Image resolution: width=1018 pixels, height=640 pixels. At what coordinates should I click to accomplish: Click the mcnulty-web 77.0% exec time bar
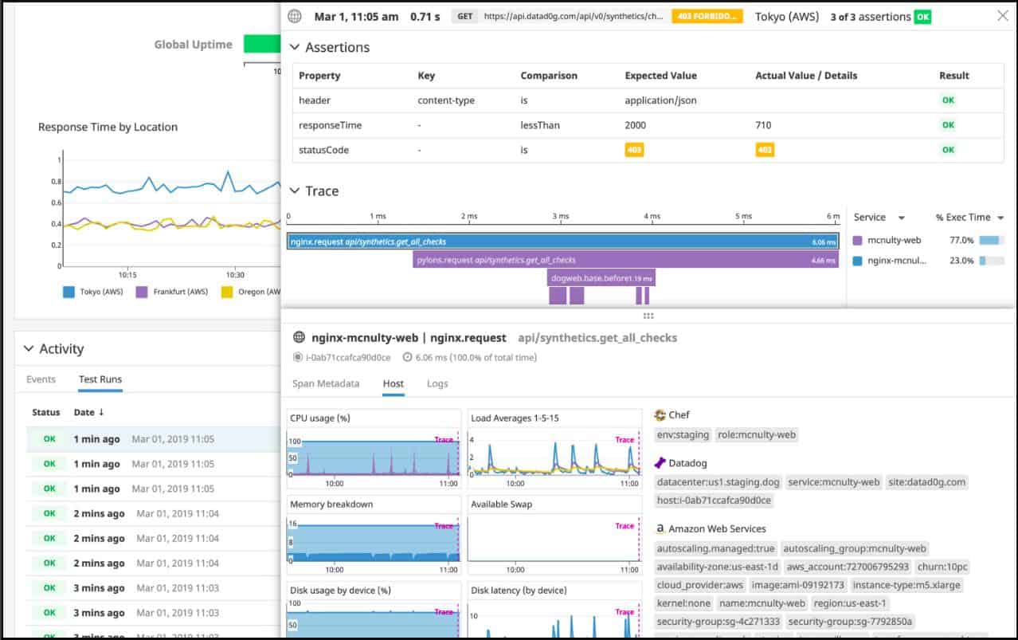[x=991, y=240]
